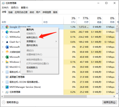Image resolution: width=119 pixels, height=107 pixels.
Task: Click the 234.2 MB memory cell
Action: [x=83, y=37]
